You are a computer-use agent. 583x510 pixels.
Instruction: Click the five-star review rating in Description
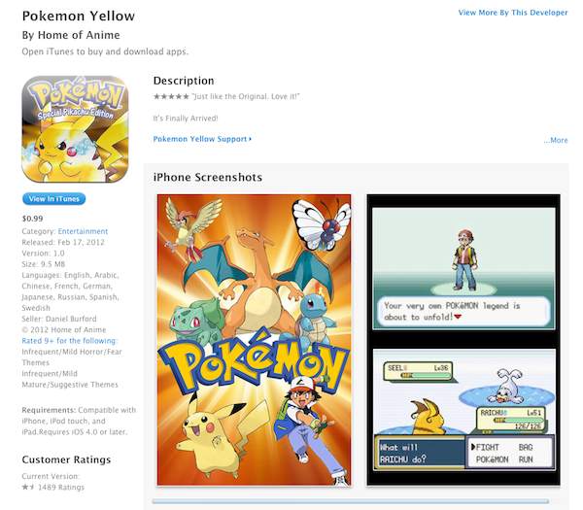[171, 96]
